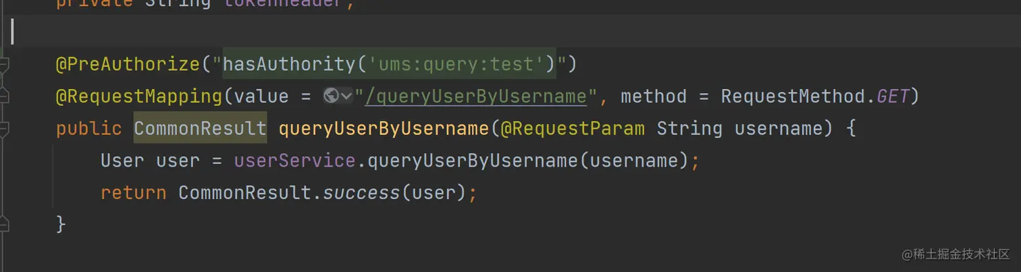Collapse fold marker at @PreAuthorize line
The width and height of the screenshot is (1021, 272).
click(x=5, y=65)
